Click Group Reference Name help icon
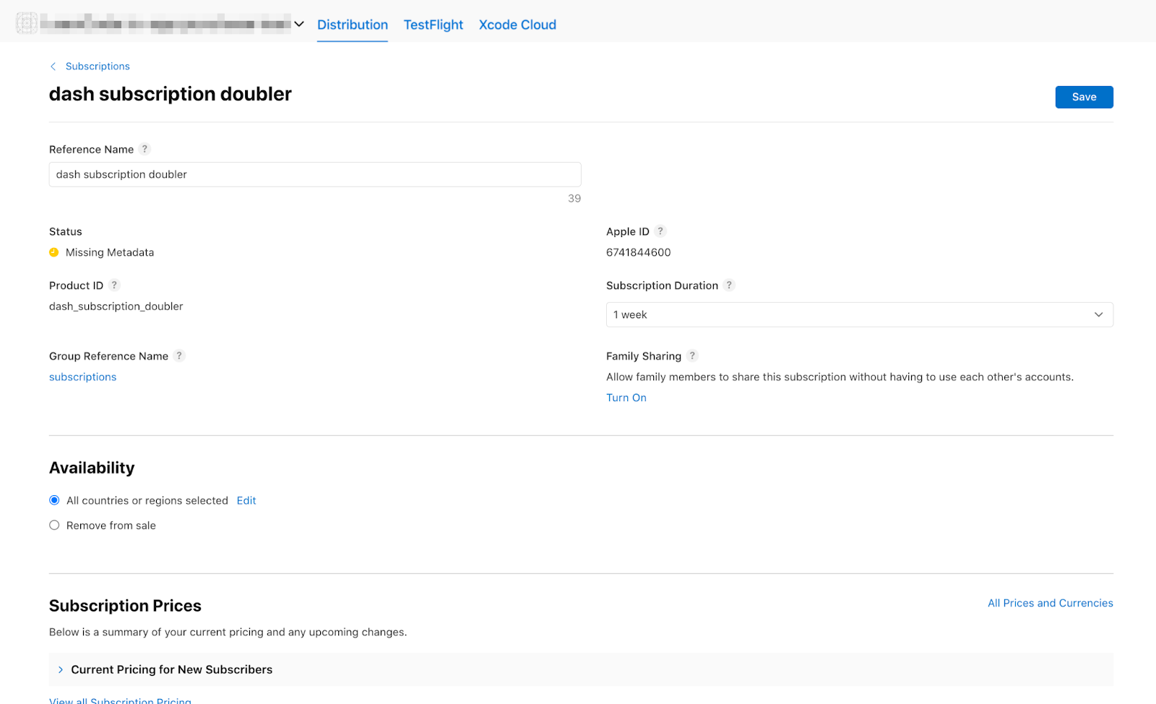Image resolution: width=1156 pixels, height=704 pixels. [179, 356]
